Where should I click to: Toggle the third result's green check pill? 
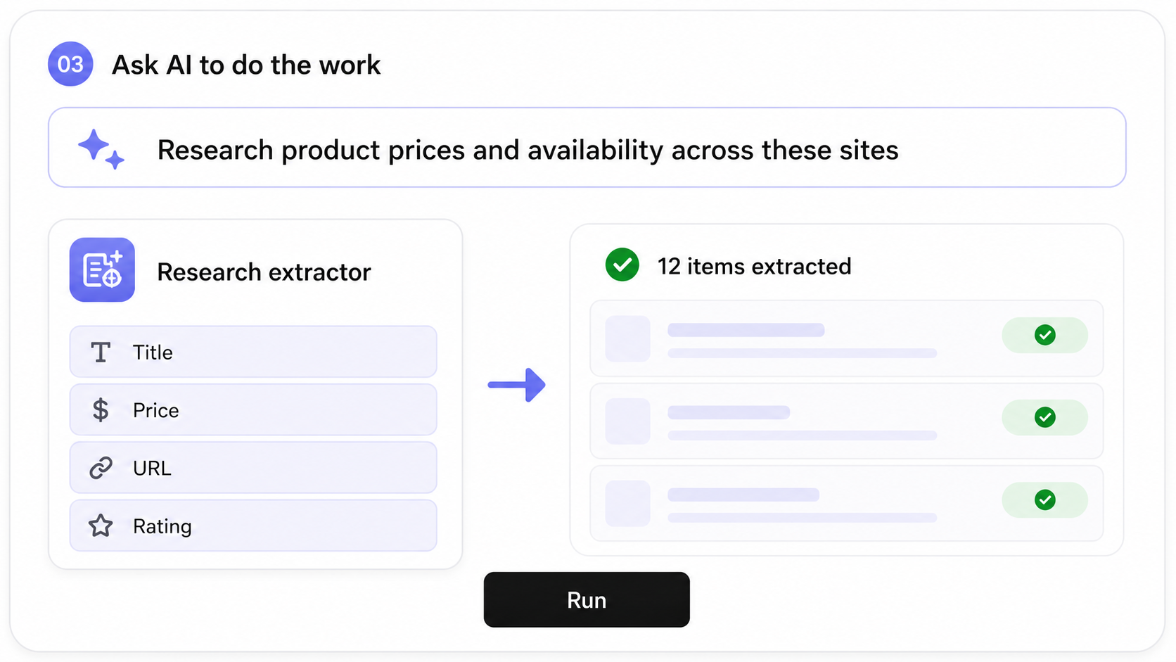click(x=1044, y=500)
